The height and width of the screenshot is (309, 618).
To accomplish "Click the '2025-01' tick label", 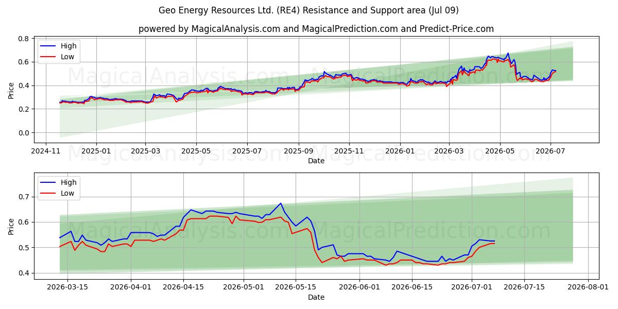I will [x=96, y=151].
